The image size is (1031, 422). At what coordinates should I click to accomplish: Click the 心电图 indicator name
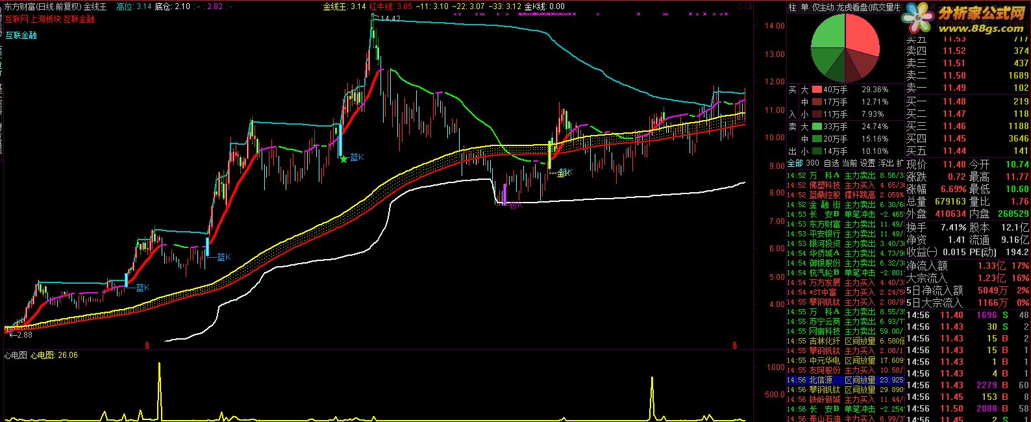coord(15,355)
